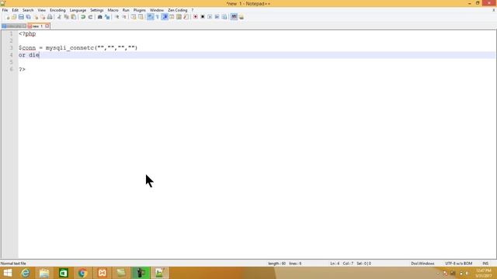
Task: Create a new document via the toolbar New icon
Action: [7, 17]
